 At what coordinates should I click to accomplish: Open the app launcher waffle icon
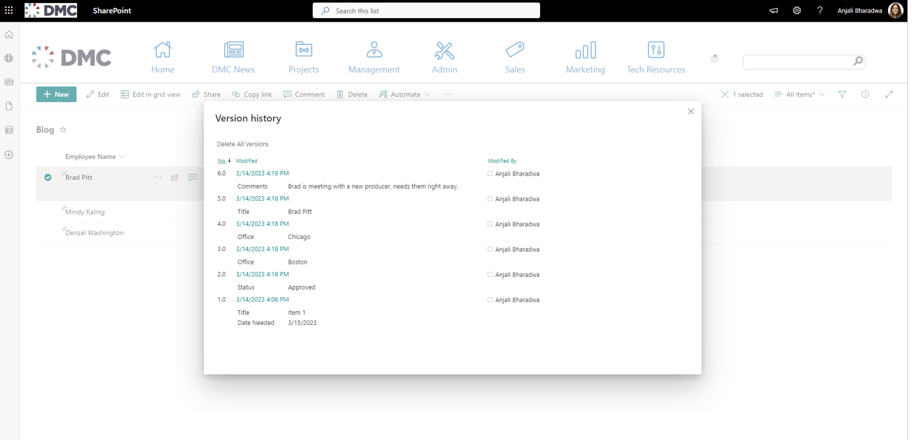pos(9,11)
